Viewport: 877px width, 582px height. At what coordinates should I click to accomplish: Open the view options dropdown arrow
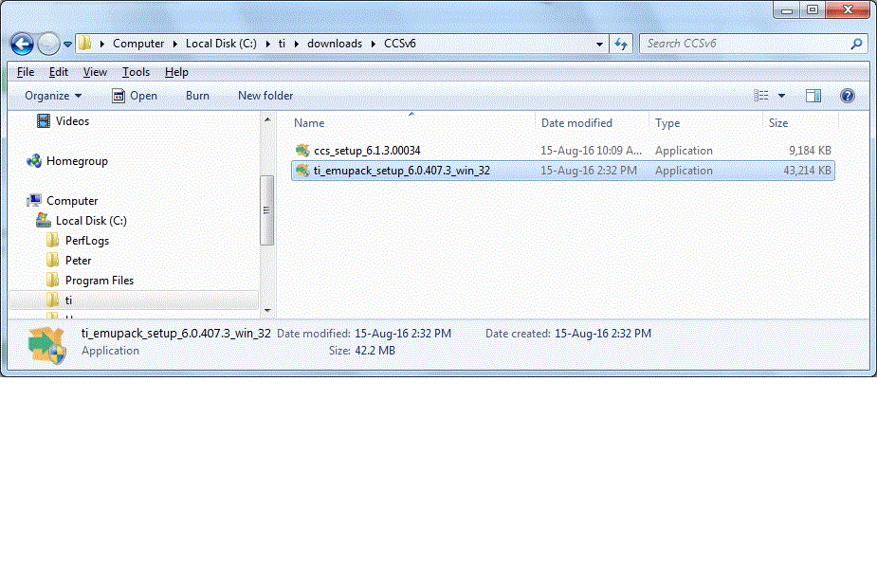click(x=782, y=96)
